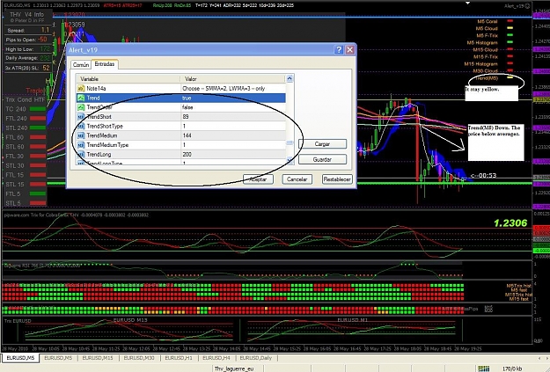Close the Alert_v19 dialog
This screenshot has height=372, width=550.
coord(349,50)
